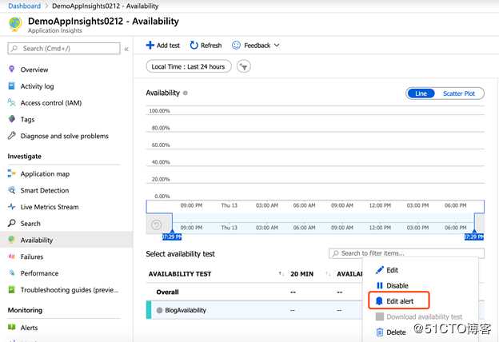The width and height of the screenshot is (499, 342).
Task: Click the Search magnifier icon under Investigate
Action: pyautogui.click(x=11, y=223)
